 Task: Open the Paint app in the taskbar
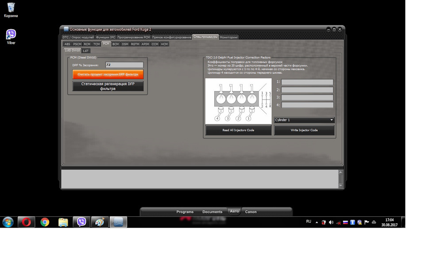tap(100, 222)
